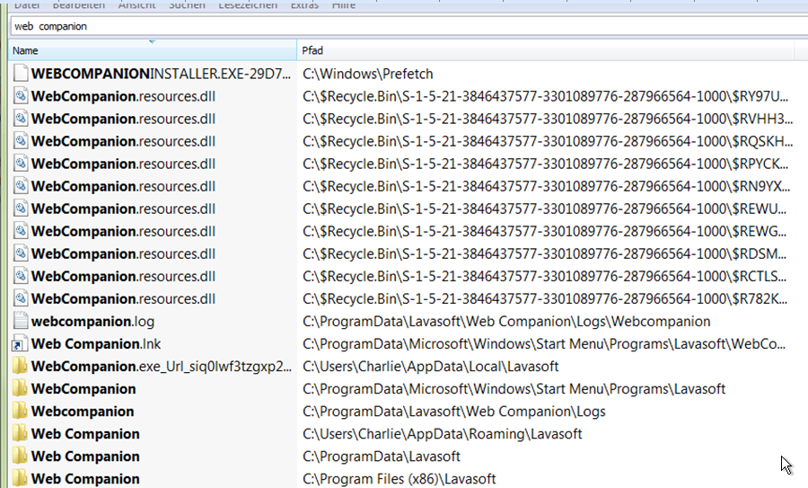Select WebCompanion.resources.dll in the $RN9YX row
The width and height of the screenshot is (808, 488).
[123, 186]
